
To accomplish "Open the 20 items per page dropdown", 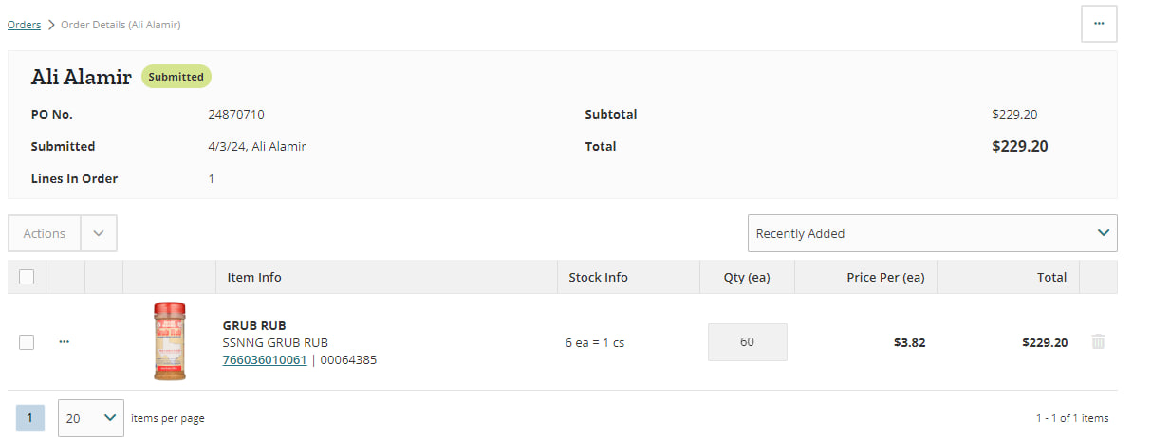I will tap(91, 417).
